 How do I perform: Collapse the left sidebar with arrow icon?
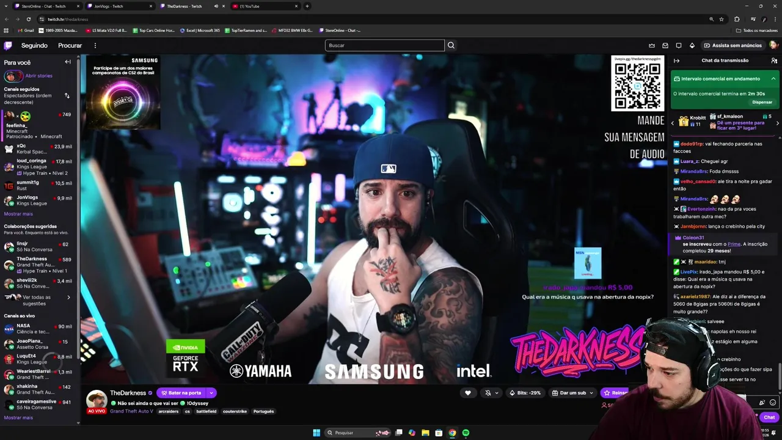pos(68,62)
